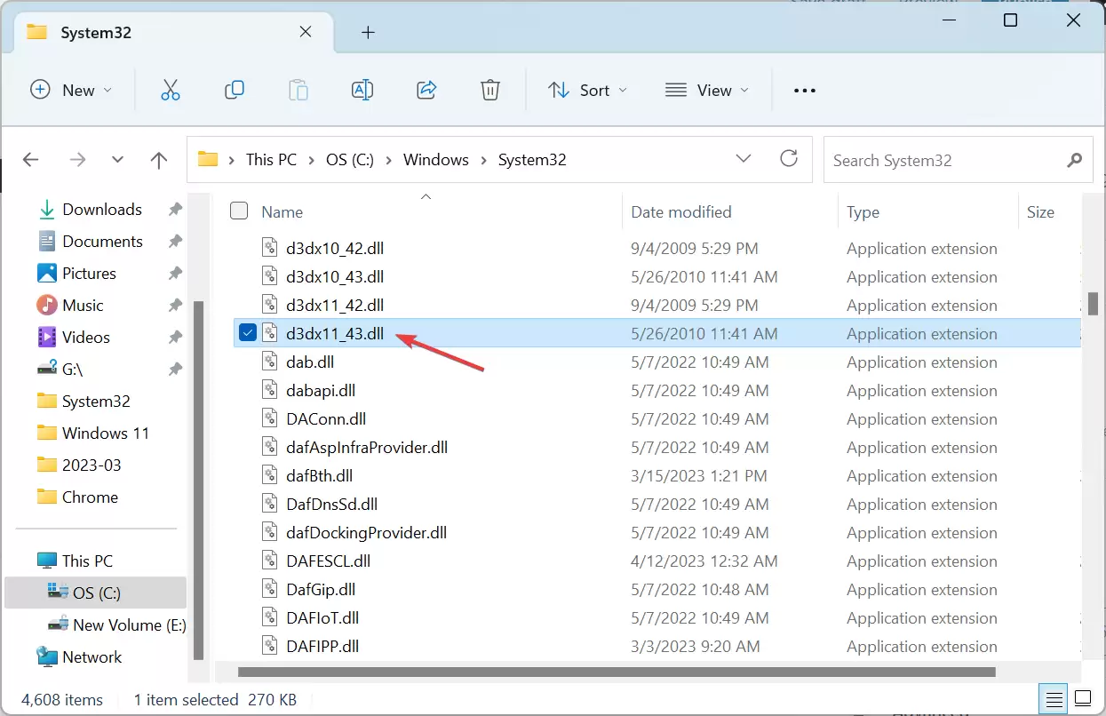Image resolution: width=1106 pixels, height=716 pixels.
Task: Click This PC in the address path
Action: click(271, 160)
